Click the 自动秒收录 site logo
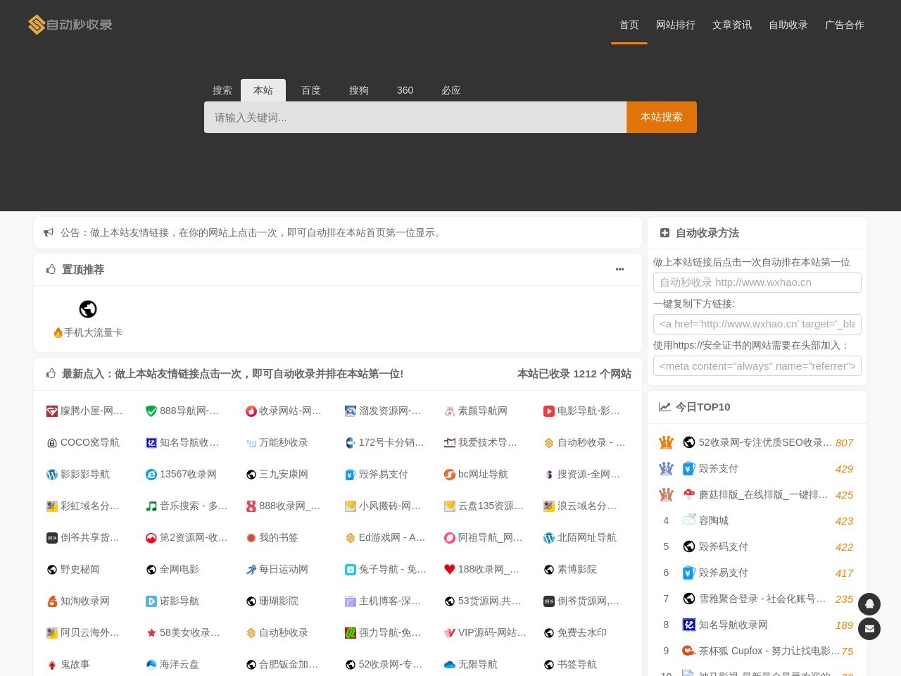 pyautogui.click(x=70, y=25)
